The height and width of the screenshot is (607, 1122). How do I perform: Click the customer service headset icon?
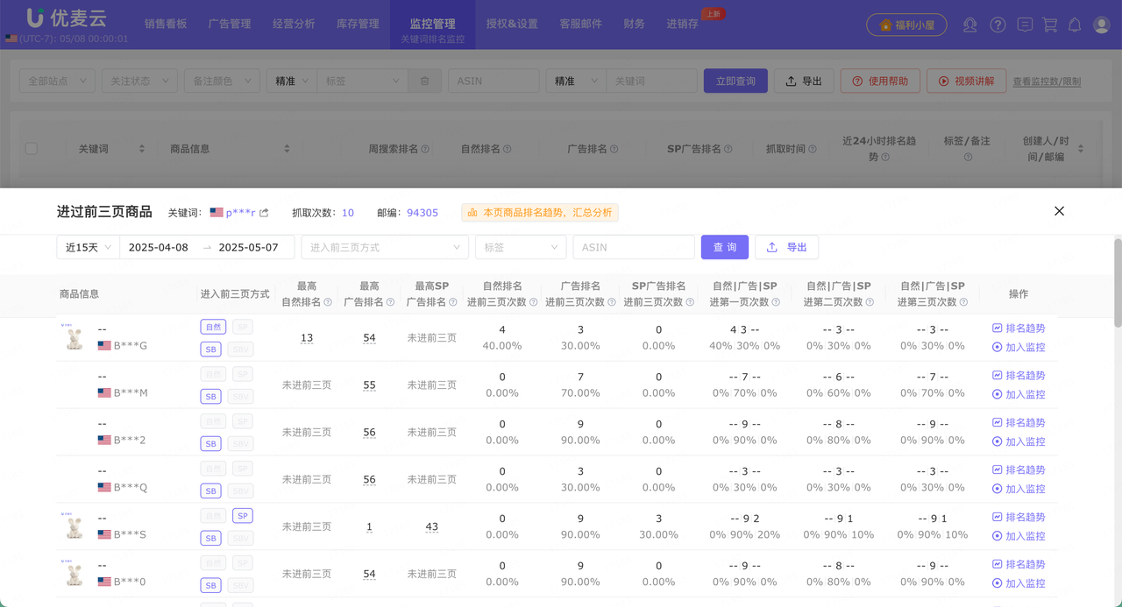(x=969, y=25)
